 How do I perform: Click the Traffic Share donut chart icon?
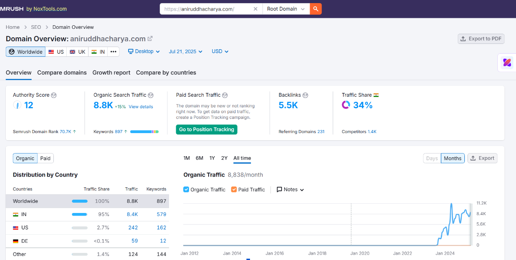click(x=346, y=105)
